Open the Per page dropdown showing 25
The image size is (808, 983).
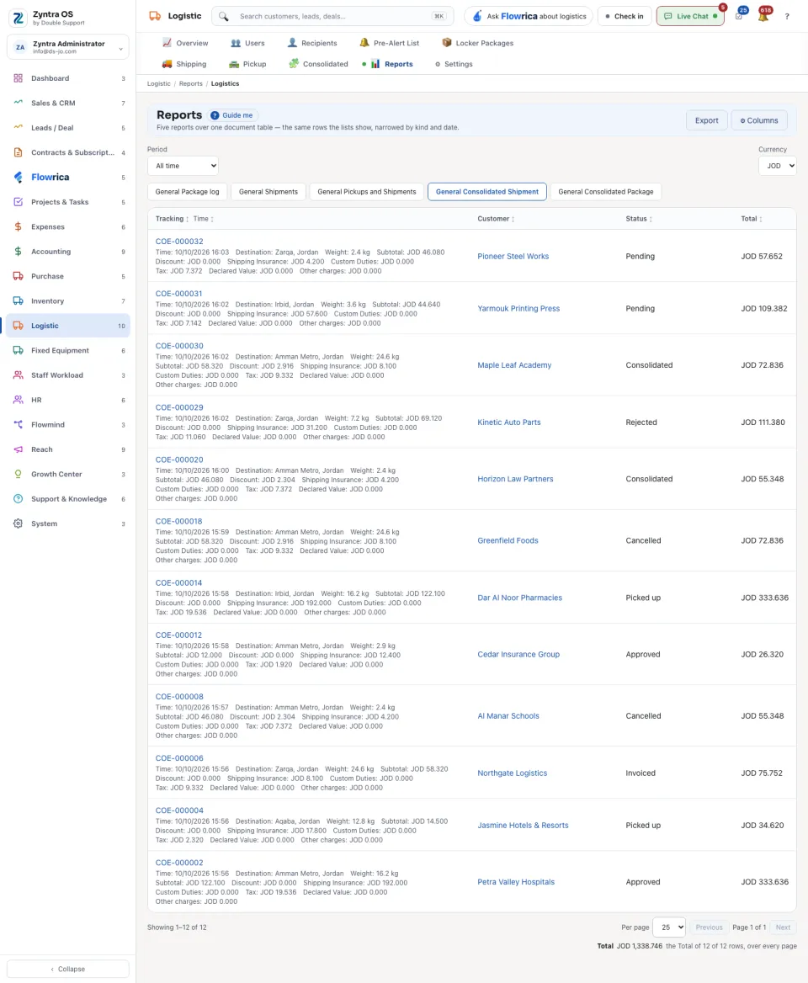pyautogui.click(x=669, y=927)
